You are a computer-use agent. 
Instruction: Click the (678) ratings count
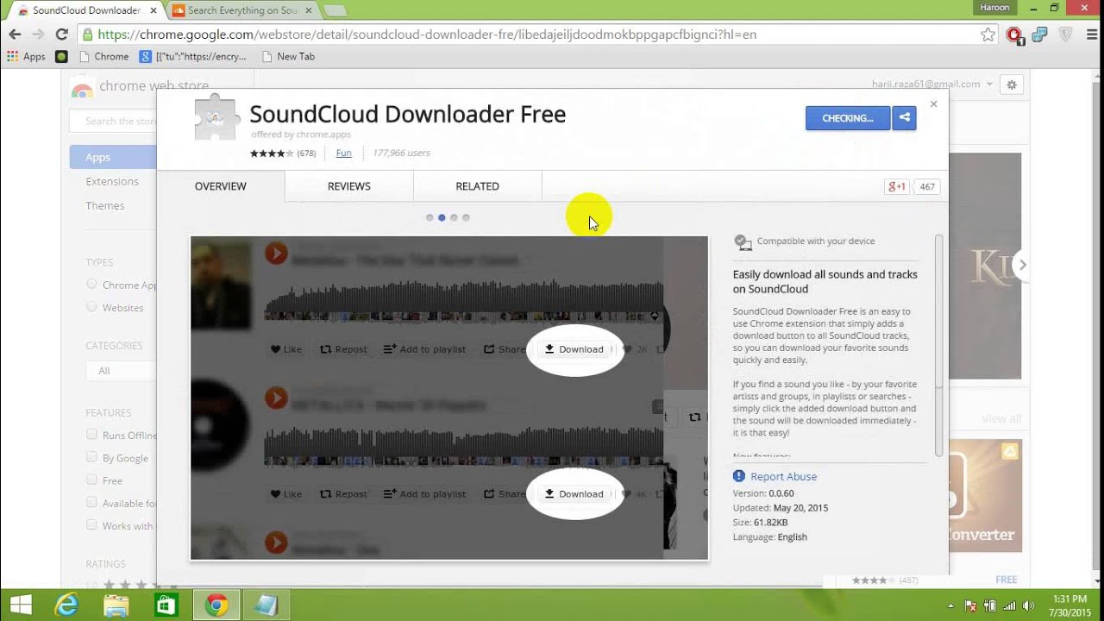pos(306,154)
